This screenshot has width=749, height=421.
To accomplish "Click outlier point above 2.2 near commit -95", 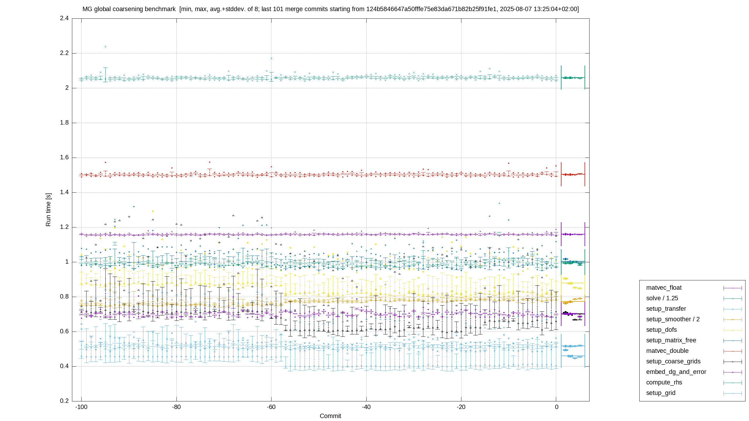I will pyautogui.click(x=105, y=47).
